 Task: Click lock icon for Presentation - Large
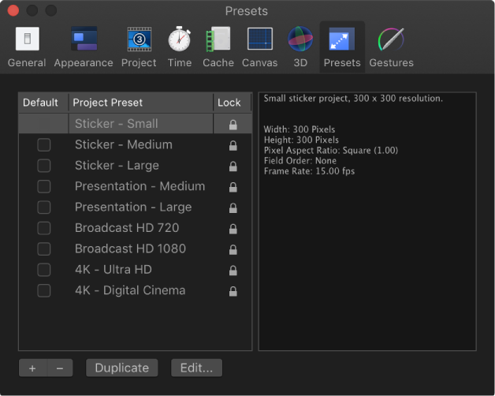(233, 208)
